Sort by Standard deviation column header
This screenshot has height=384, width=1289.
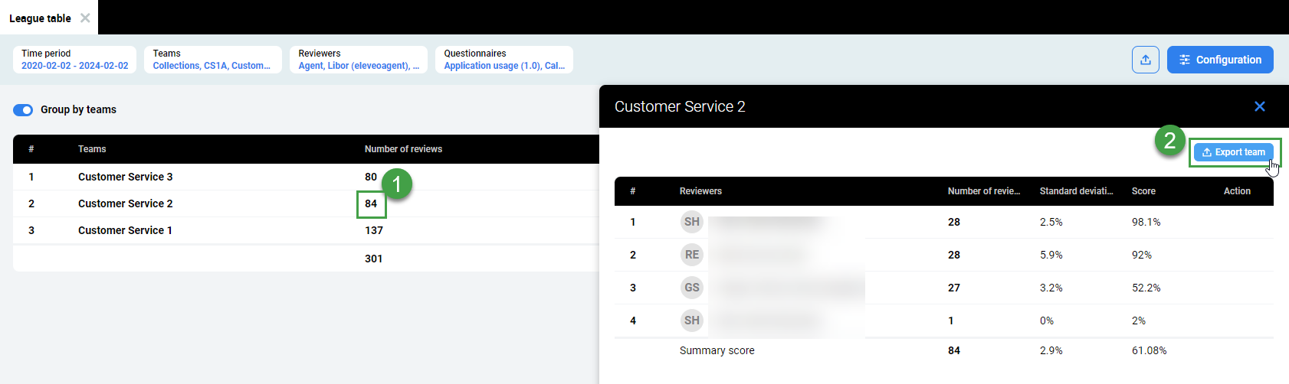click(x=1076, y=191)
